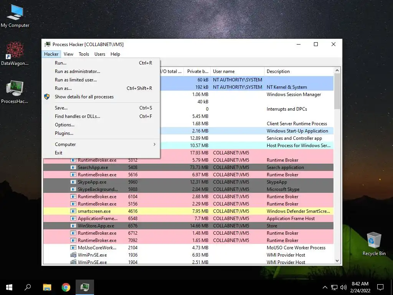Click Show details for all processes
Viewport: 393px width, 295px height.
101,97
